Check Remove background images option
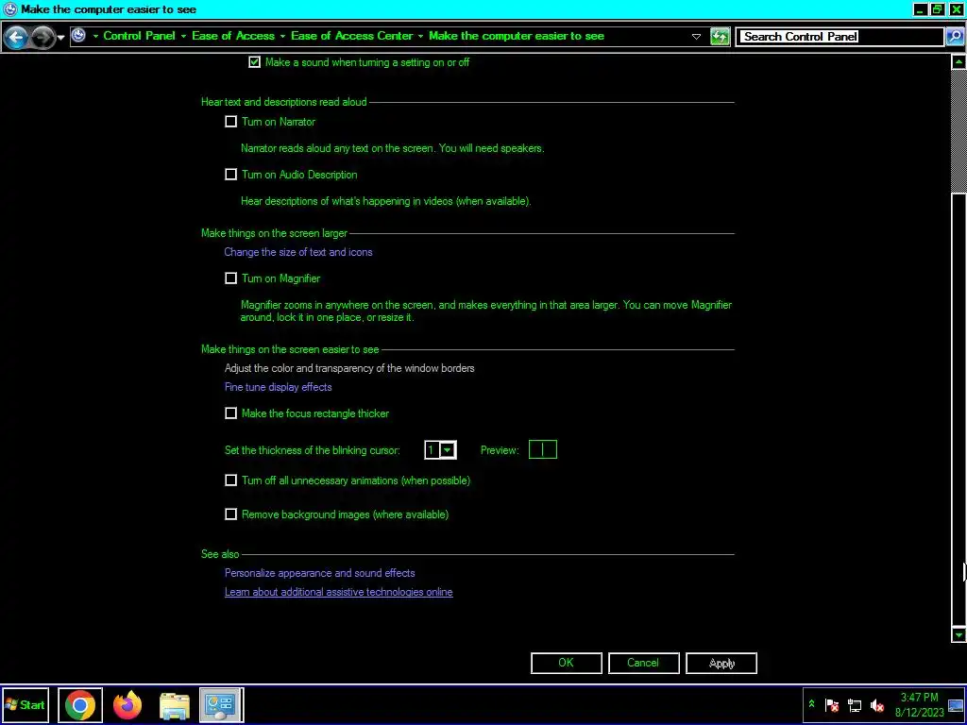The height and width of the screenshot is (725, 967). point(230,514)
